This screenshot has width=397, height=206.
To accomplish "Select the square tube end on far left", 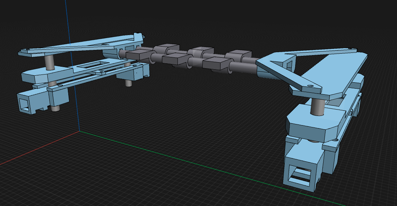I will pyautogui.click(x=25, y=103).
